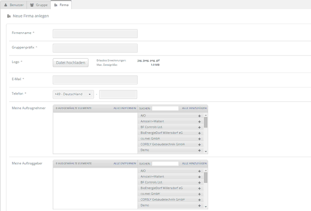Click the Datei hochladen button
The width and height of the screenshot is (311, 211).
(x=70, y=63)
